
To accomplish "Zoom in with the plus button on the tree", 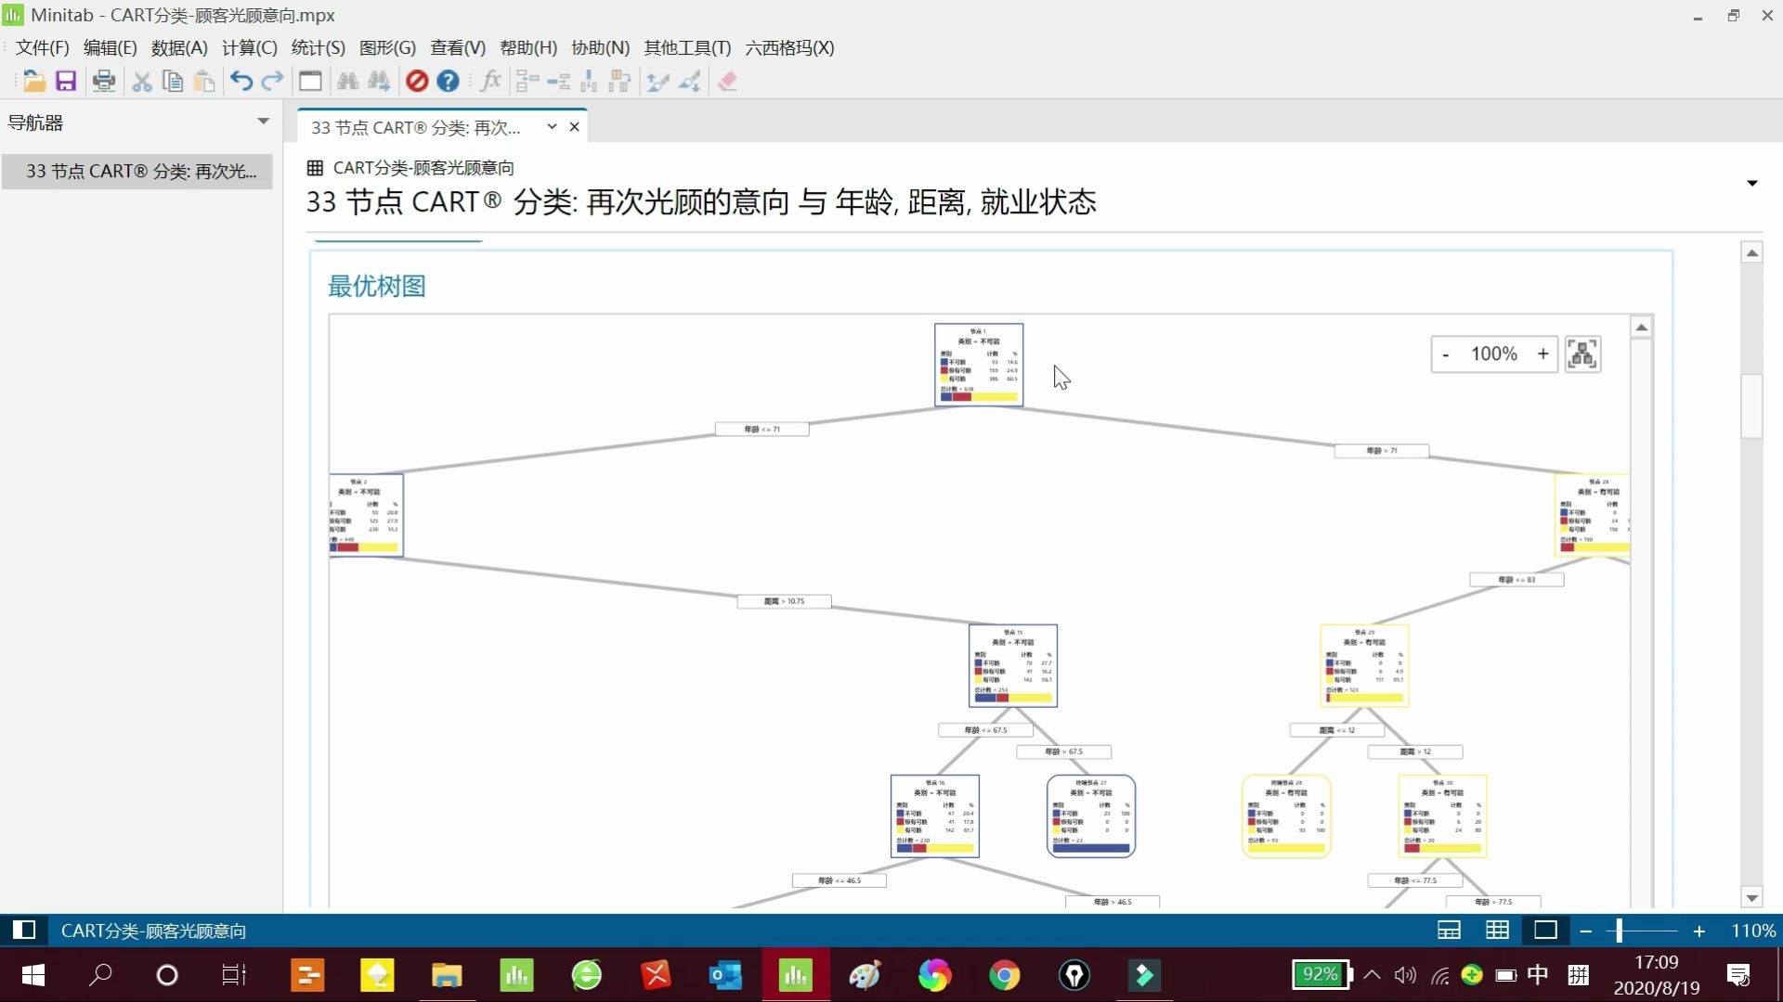I will click(x=1542, y=353).
